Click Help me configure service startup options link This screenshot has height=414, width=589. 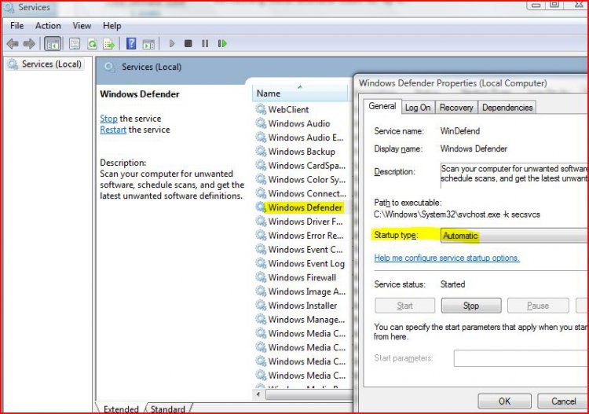point(447,258)
